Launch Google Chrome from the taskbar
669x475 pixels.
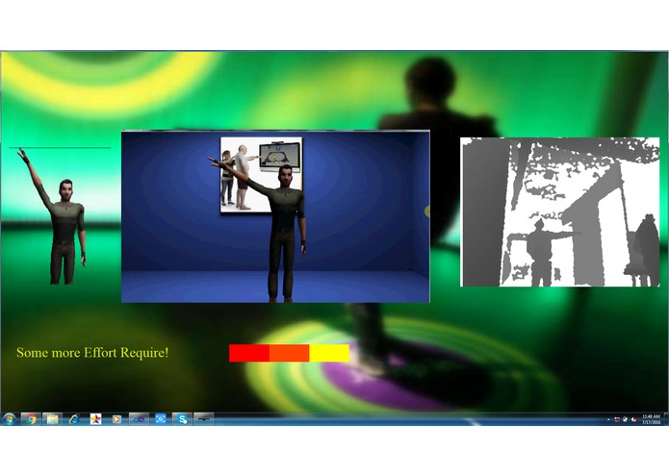[31, 419]
